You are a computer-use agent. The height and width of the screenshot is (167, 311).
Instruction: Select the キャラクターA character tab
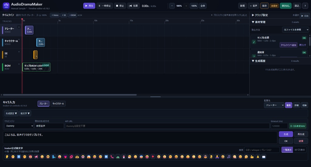(58, 104)
